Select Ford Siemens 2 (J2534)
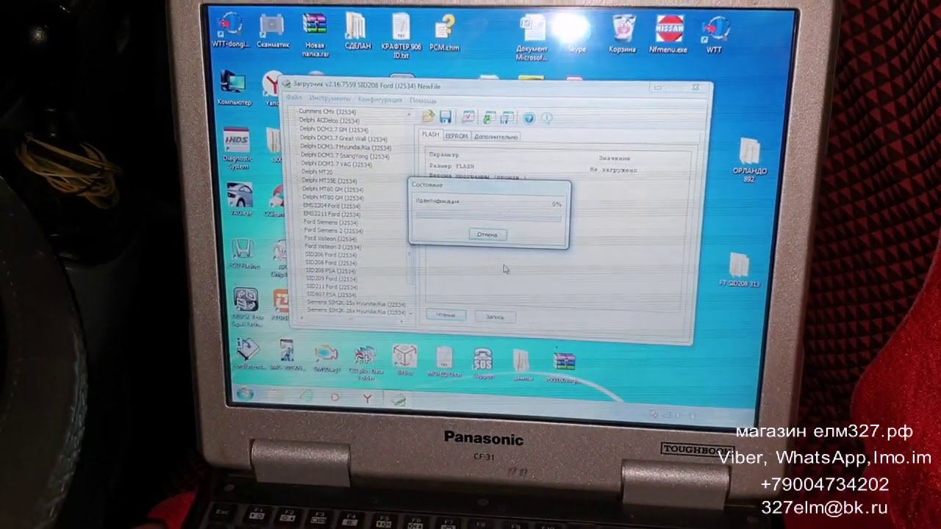The image size is (941, 529). pyautogui.click(x=332, y=231)
